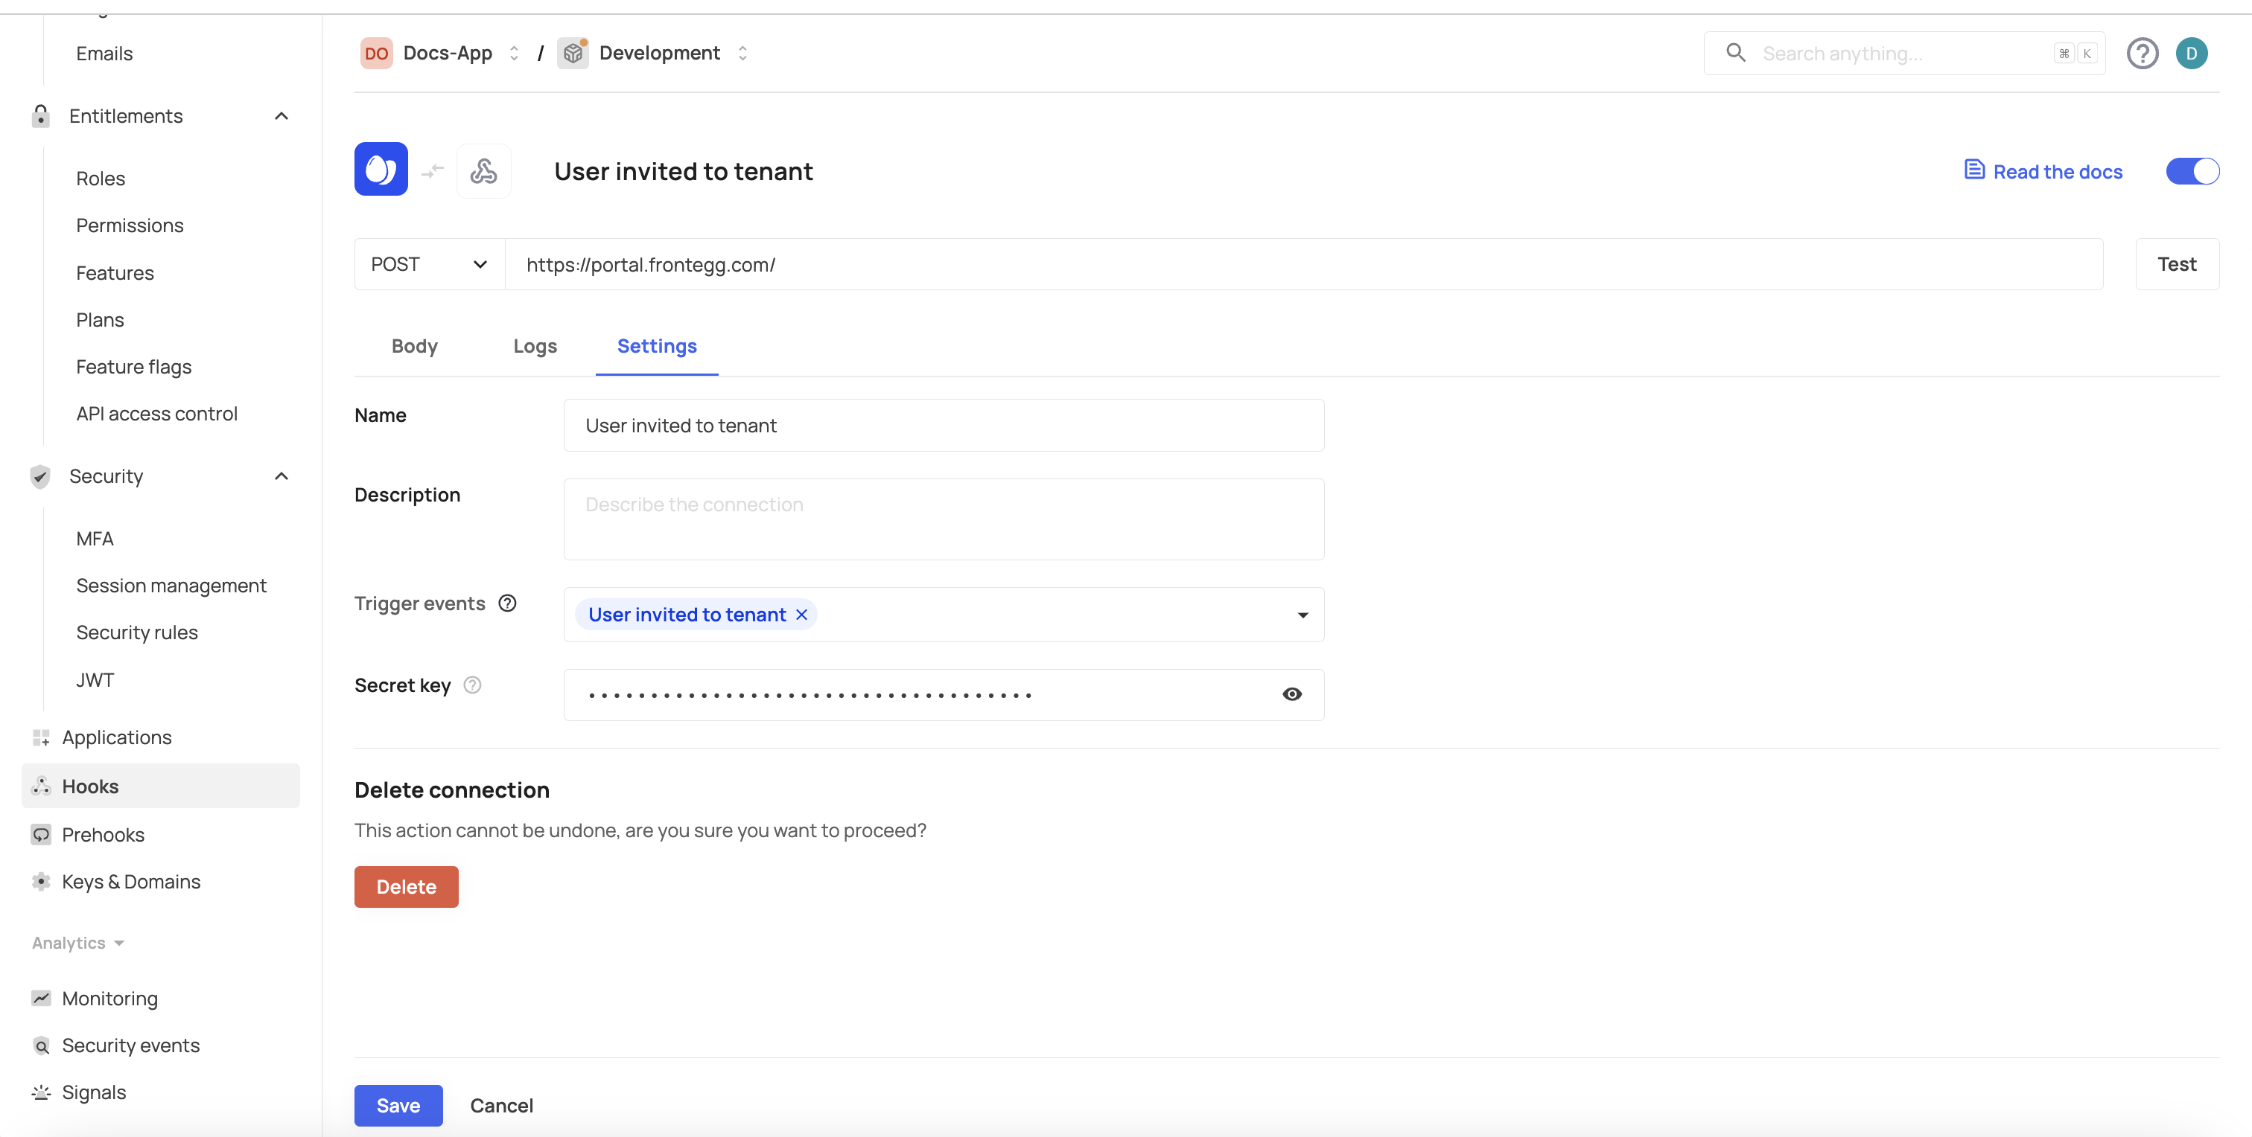The image size is (2252, 1137).
Task: Click the webhook icon beside title
Action: [x=483, y=170]
